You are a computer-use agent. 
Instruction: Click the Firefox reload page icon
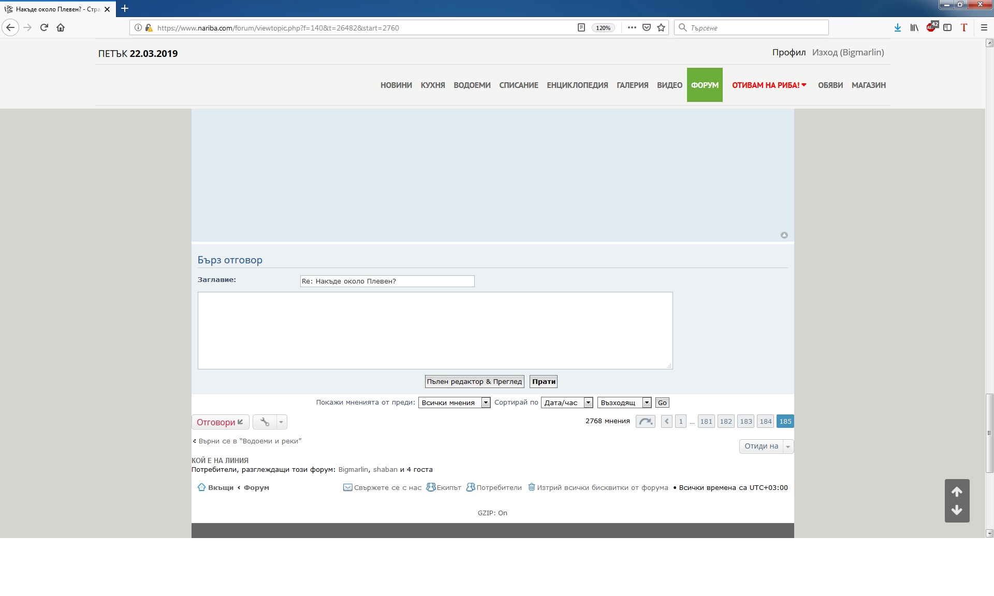click(x=44, y=27)
